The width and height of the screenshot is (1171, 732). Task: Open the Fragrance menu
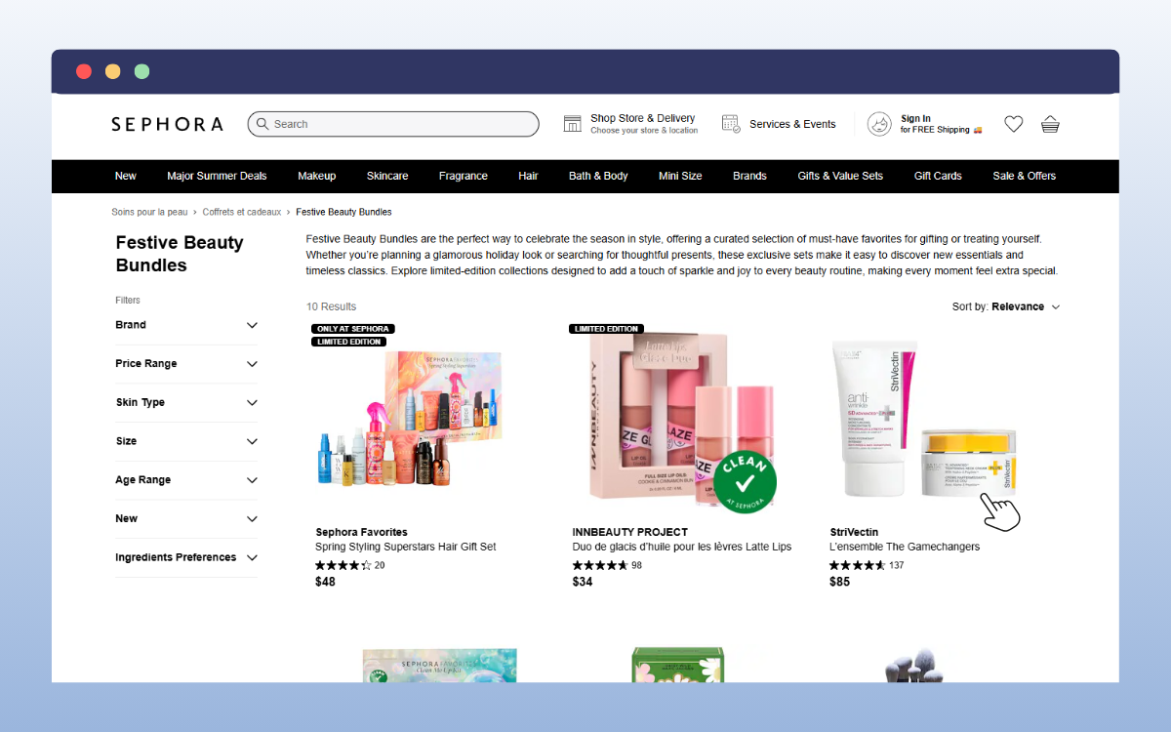tap(464, 176)
